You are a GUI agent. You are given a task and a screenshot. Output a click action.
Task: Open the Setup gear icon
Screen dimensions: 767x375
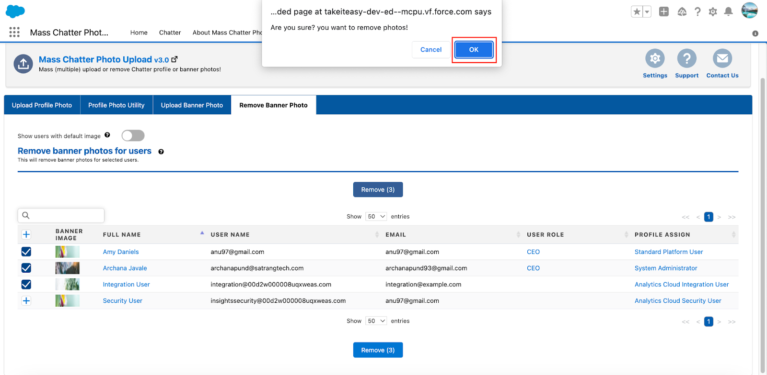pos(713,11)
